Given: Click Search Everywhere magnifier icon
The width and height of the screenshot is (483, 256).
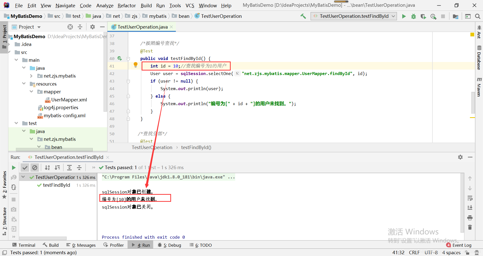Looking at the screenshot, I should 477,16.
